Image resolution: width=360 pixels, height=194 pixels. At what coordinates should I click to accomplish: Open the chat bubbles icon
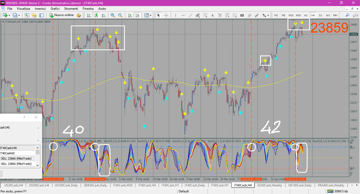point(355,15)
